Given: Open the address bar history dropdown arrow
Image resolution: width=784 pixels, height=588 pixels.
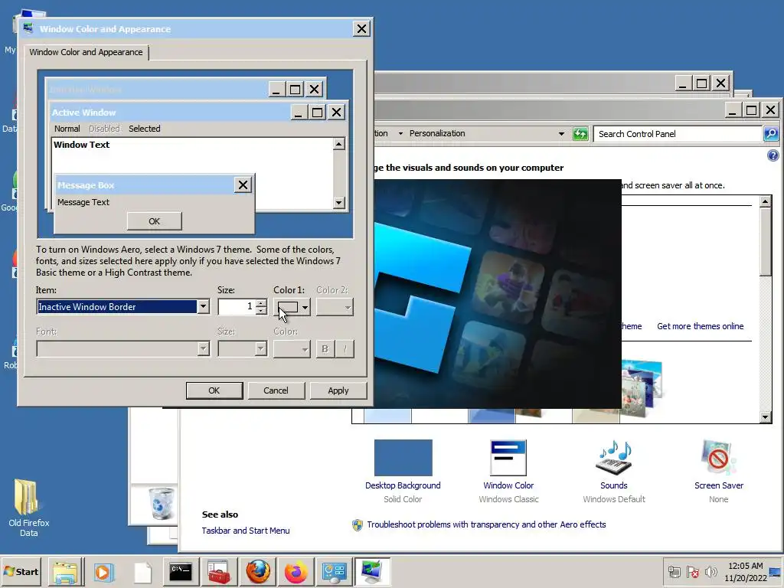Looking at the screenshot, I should tap(561, 133).
